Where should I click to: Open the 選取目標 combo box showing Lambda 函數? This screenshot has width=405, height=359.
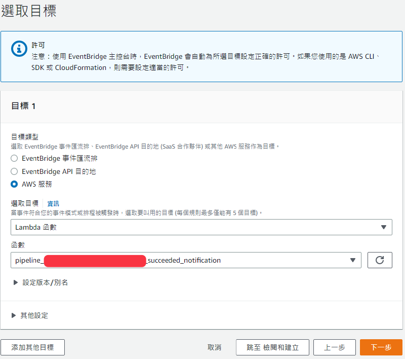[202, 227]
